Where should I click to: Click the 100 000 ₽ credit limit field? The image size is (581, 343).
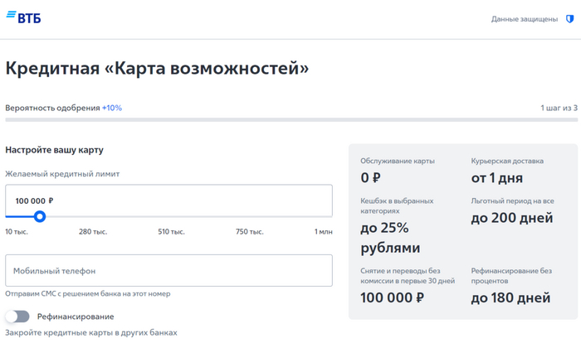tap(168, 200)
